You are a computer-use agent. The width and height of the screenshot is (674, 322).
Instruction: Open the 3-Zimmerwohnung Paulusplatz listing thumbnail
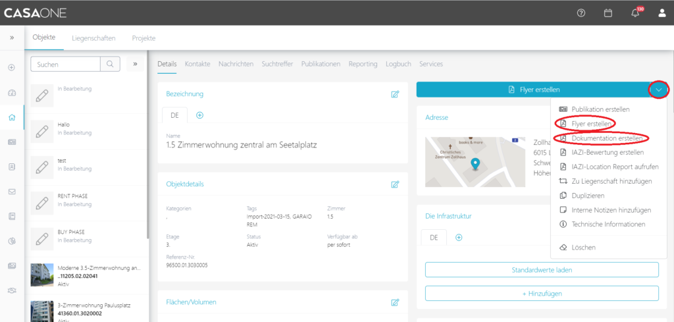click(41, 311)
